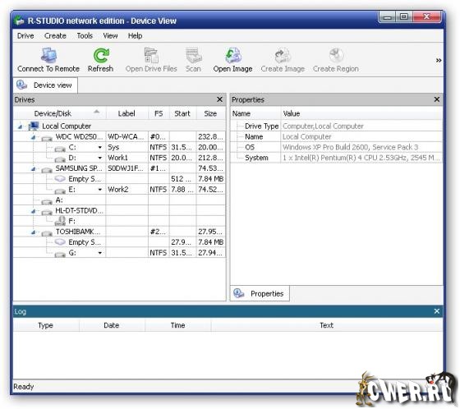Open the G: drive dropdown arrow
Viewport: 460px width, 409px height.
99,253
